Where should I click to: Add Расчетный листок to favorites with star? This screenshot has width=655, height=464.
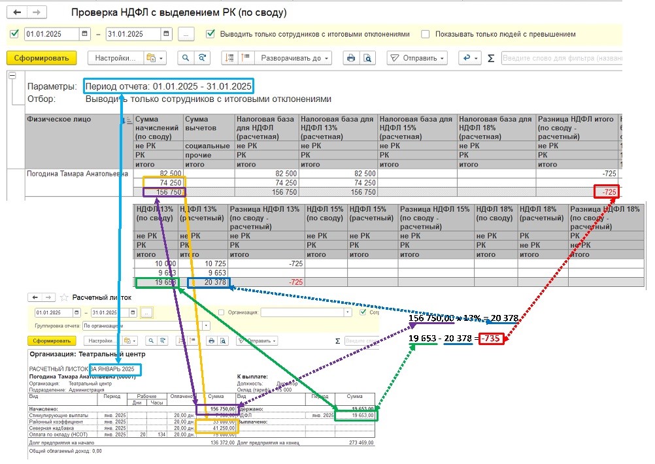coord(64,297)
